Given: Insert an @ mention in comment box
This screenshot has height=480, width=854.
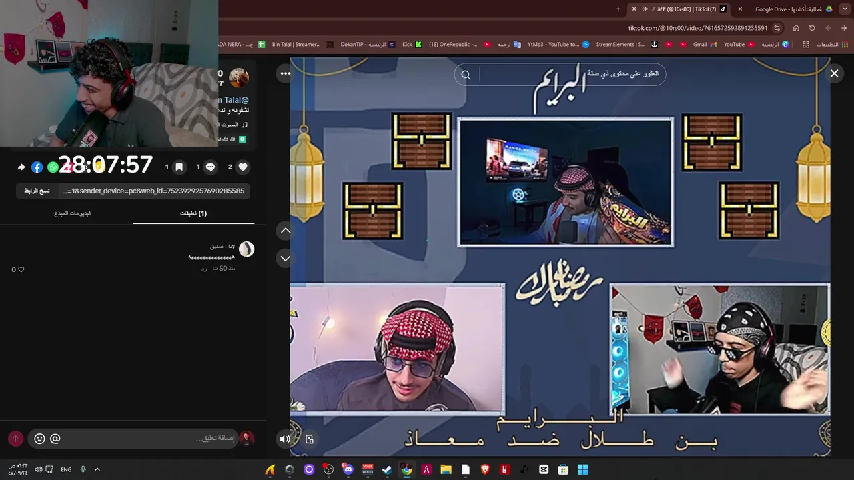Looking at the screenshot, I should click(x=55, y=439).
